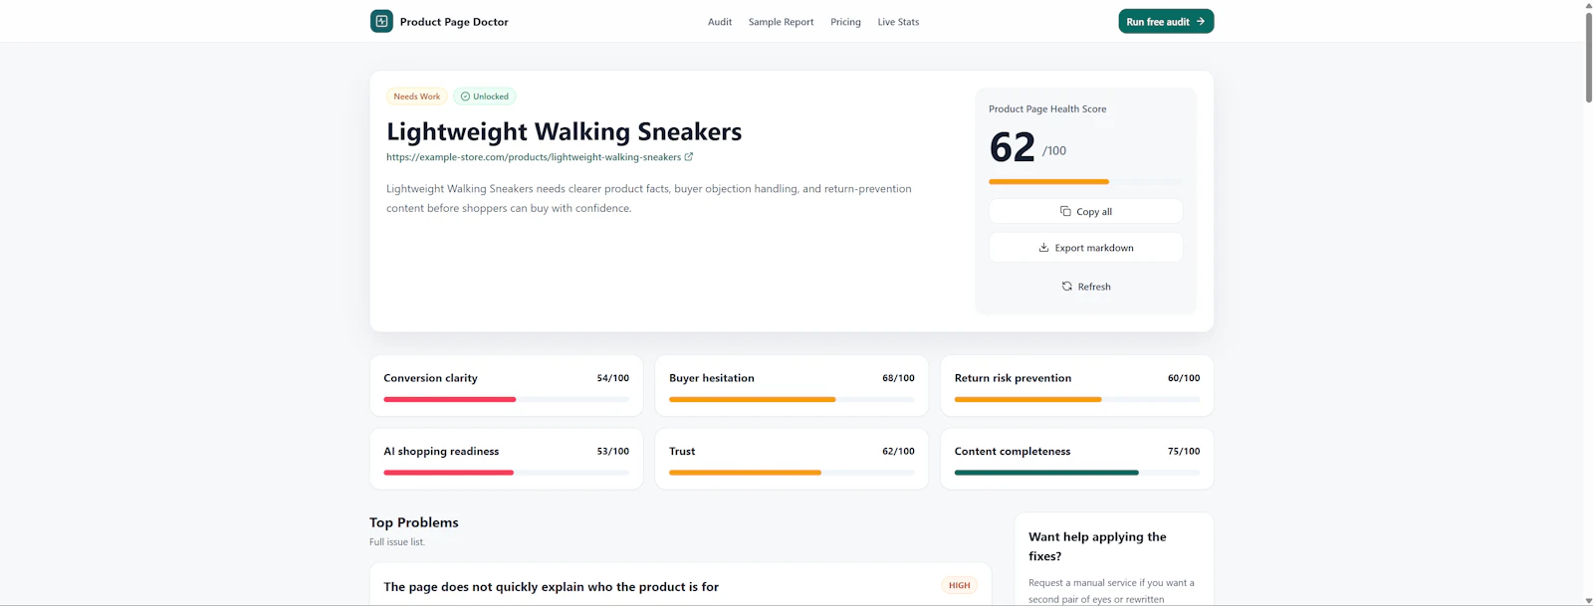
Task: Click the Return risk prevention progress bar
Action: pyautogui.click(x=1077, y=399)
